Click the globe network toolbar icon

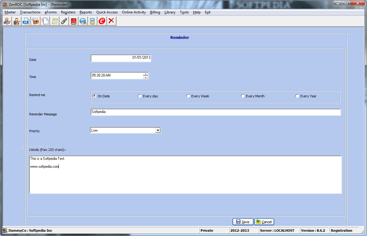click(x=83, y=21)
